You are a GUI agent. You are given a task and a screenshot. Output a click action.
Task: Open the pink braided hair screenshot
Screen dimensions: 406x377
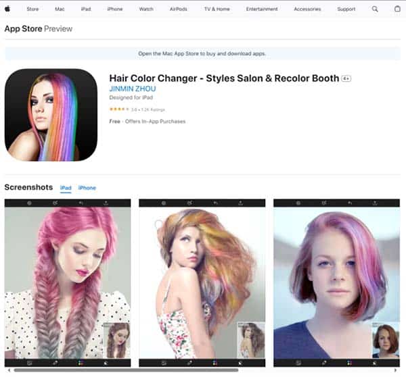coord(68,282)
